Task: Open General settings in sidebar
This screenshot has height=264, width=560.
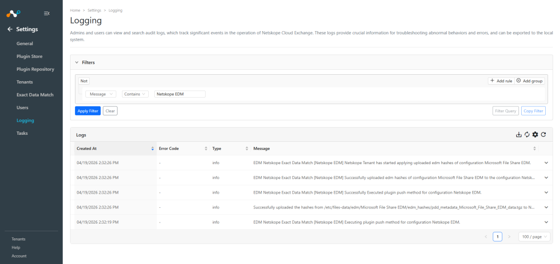Action: [x=25, y=44]
